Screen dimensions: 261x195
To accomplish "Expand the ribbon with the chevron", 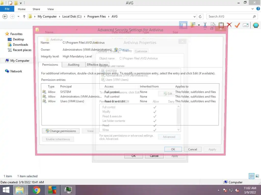I will point(253,9).
